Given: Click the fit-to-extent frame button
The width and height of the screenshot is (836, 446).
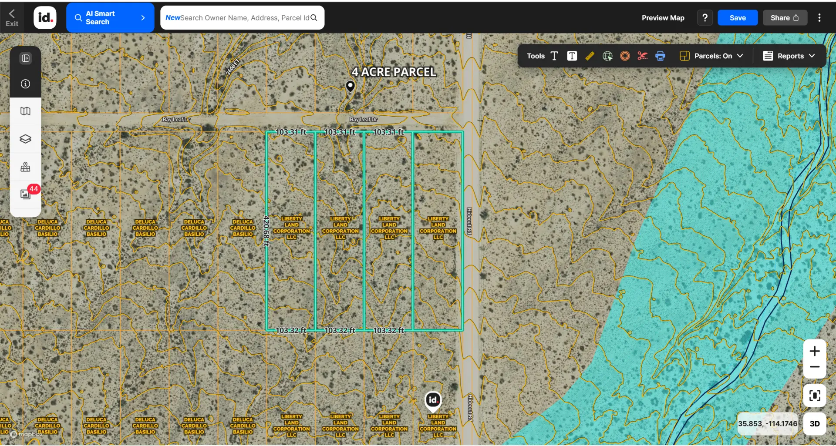Looking at the screenshot, I should point(815,396).
